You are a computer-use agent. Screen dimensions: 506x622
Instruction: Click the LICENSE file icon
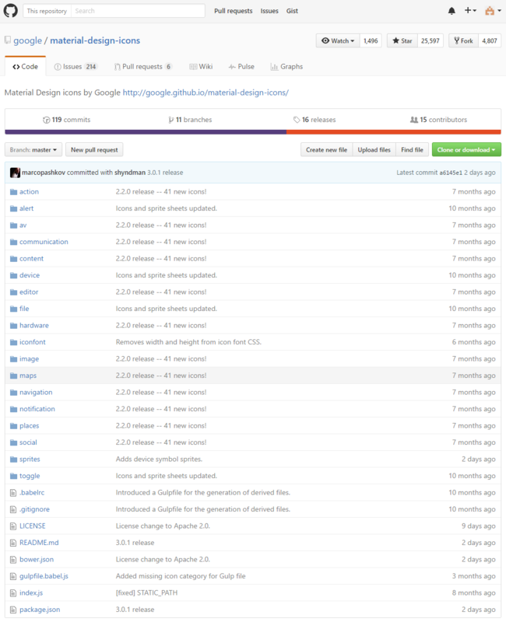point(13,526)
